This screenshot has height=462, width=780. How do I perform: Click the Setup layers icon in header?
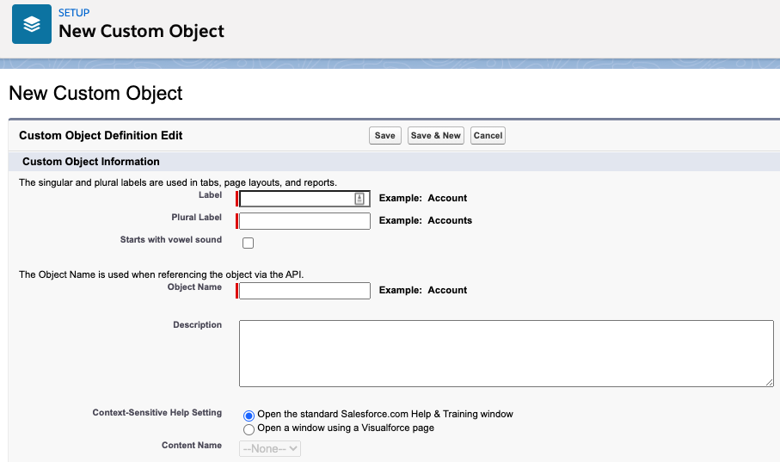pos(32,25)
